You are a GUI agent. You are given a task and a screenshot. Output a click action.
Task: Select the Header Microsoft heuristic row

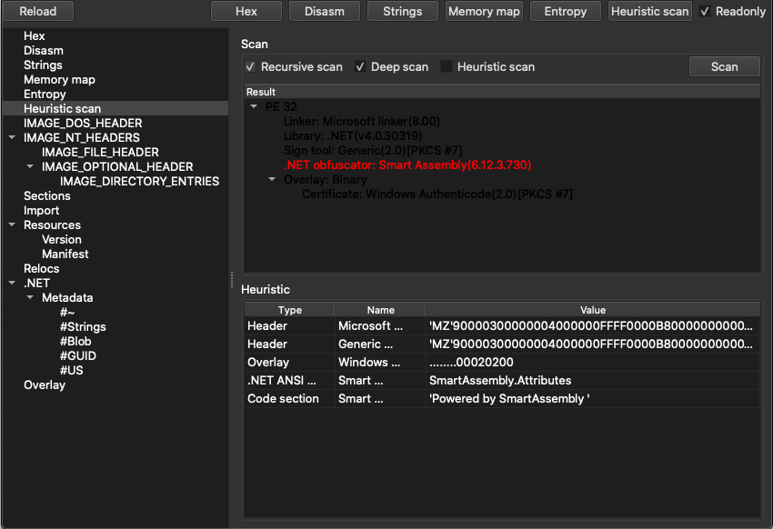tap(502, 325)
